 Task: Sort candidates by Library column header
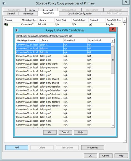pos(51,40)
